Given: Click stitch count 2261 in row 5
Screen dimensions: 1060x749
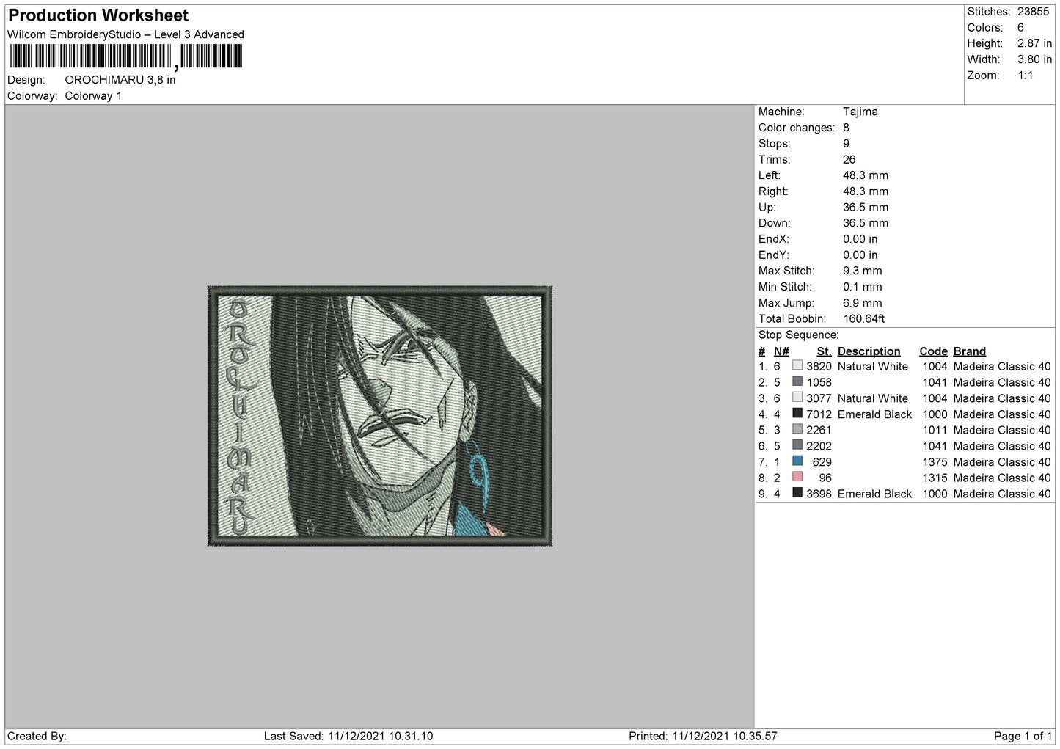Looking at the screenshot, I should click(819, 431).
